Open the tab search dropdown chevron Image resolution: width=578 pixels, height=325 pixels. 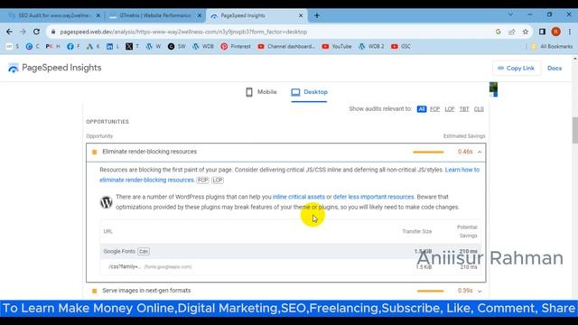pyautogui.click(x=510, y=14)
